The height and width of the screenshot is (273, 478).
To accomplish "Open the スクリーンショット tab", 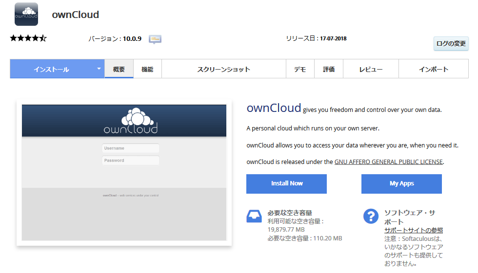I will (223, 69).
